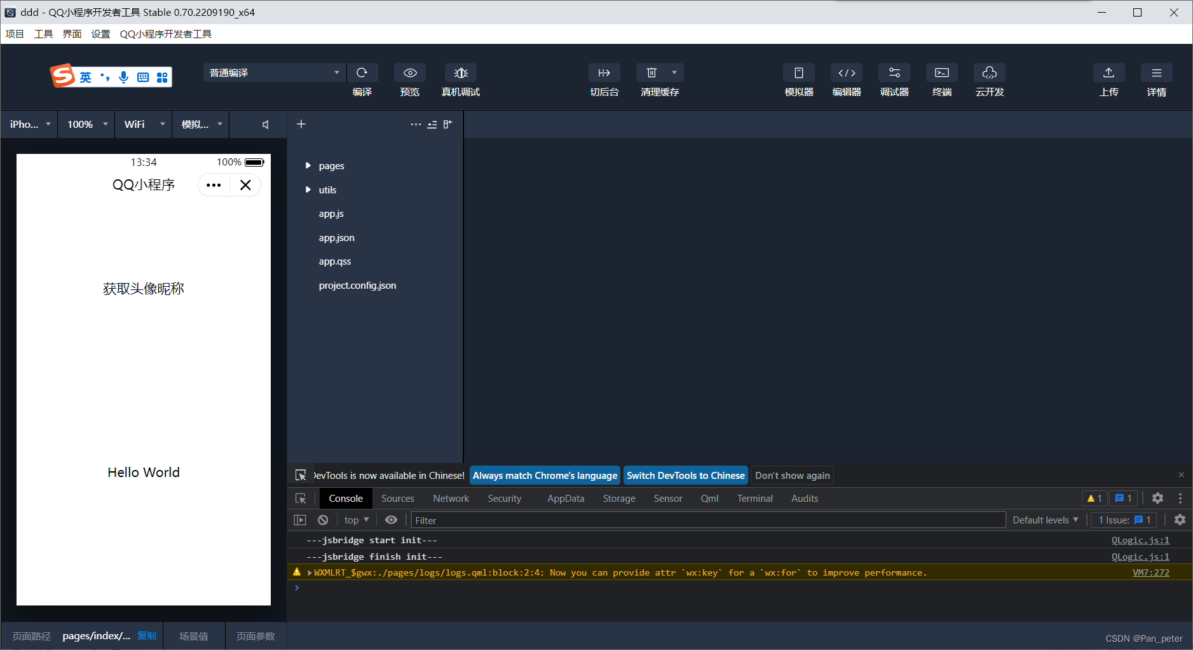Open DevTools customize kebab menu
Viewport: 1193px width, 650px height.
pos(1180,499)
